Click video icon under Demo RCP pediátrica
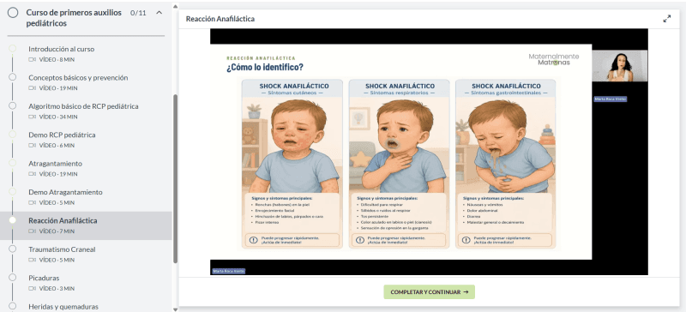686x312 pixels. click(32, 145)
